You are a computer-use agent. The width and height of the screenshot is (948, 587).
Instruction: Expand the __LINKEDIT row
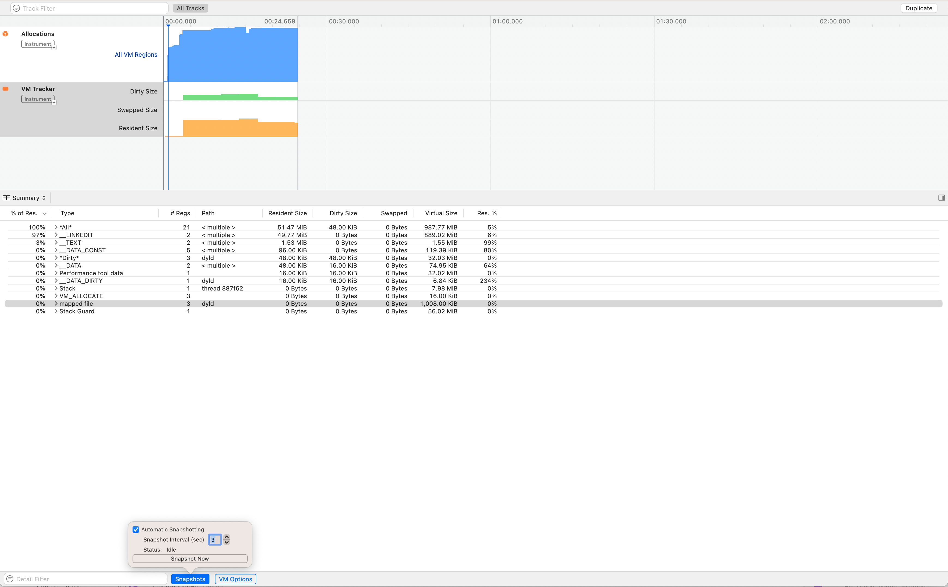pyautogui.click(x=56, y=235)
